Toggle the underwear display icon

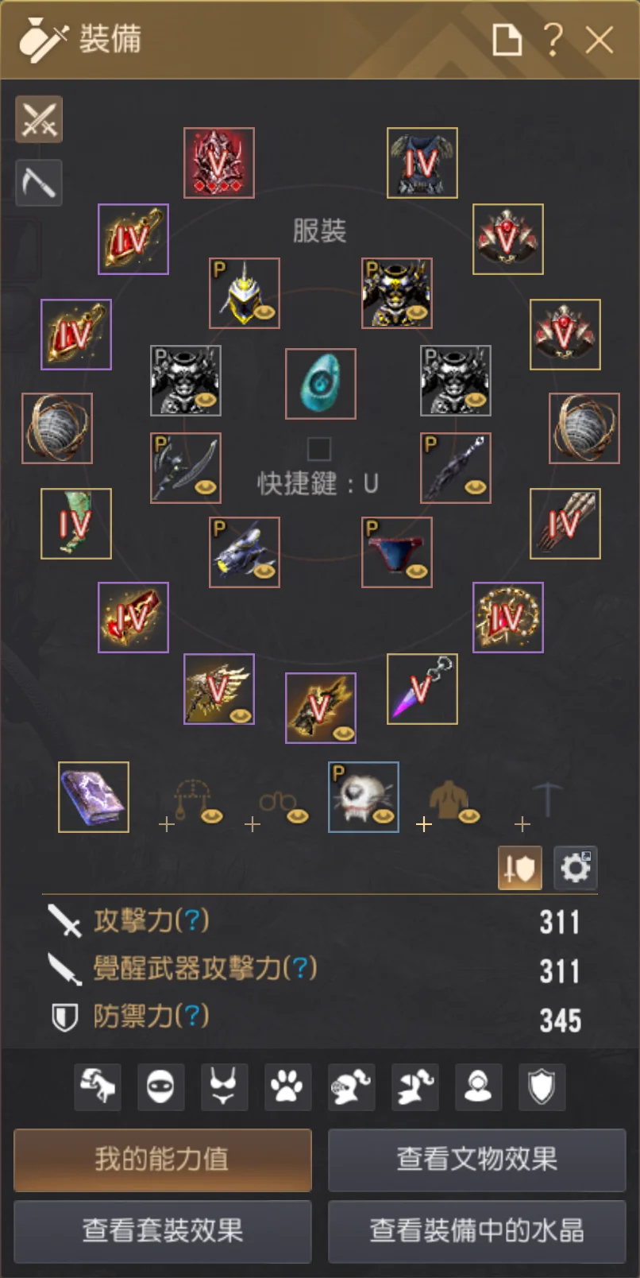tap(224, 1086)
